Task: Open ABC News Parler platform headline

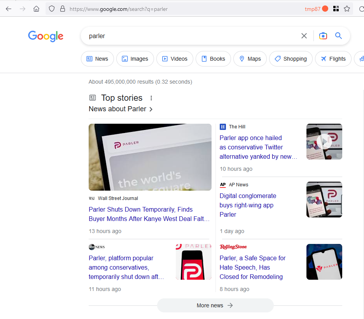Action: tap(126, 268)
